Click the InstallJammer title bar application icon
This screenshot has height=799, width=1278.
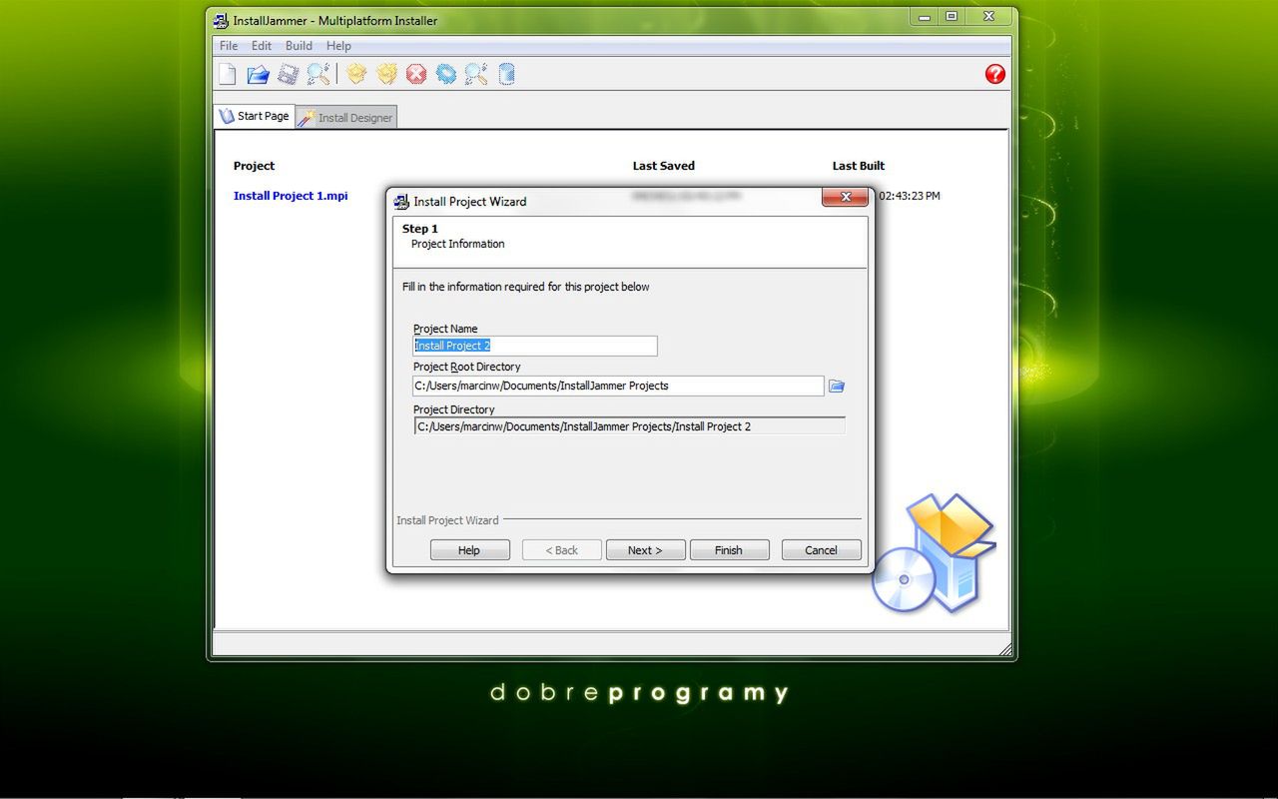tap(222, 20)
